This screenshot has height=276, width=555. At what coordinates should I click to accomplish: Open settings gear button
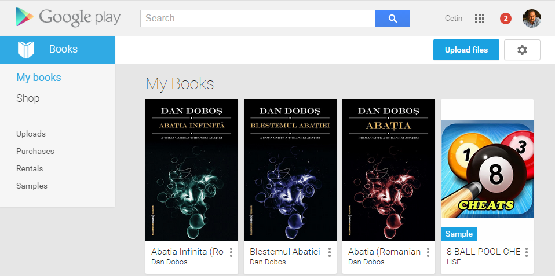(x=522, y=50)
